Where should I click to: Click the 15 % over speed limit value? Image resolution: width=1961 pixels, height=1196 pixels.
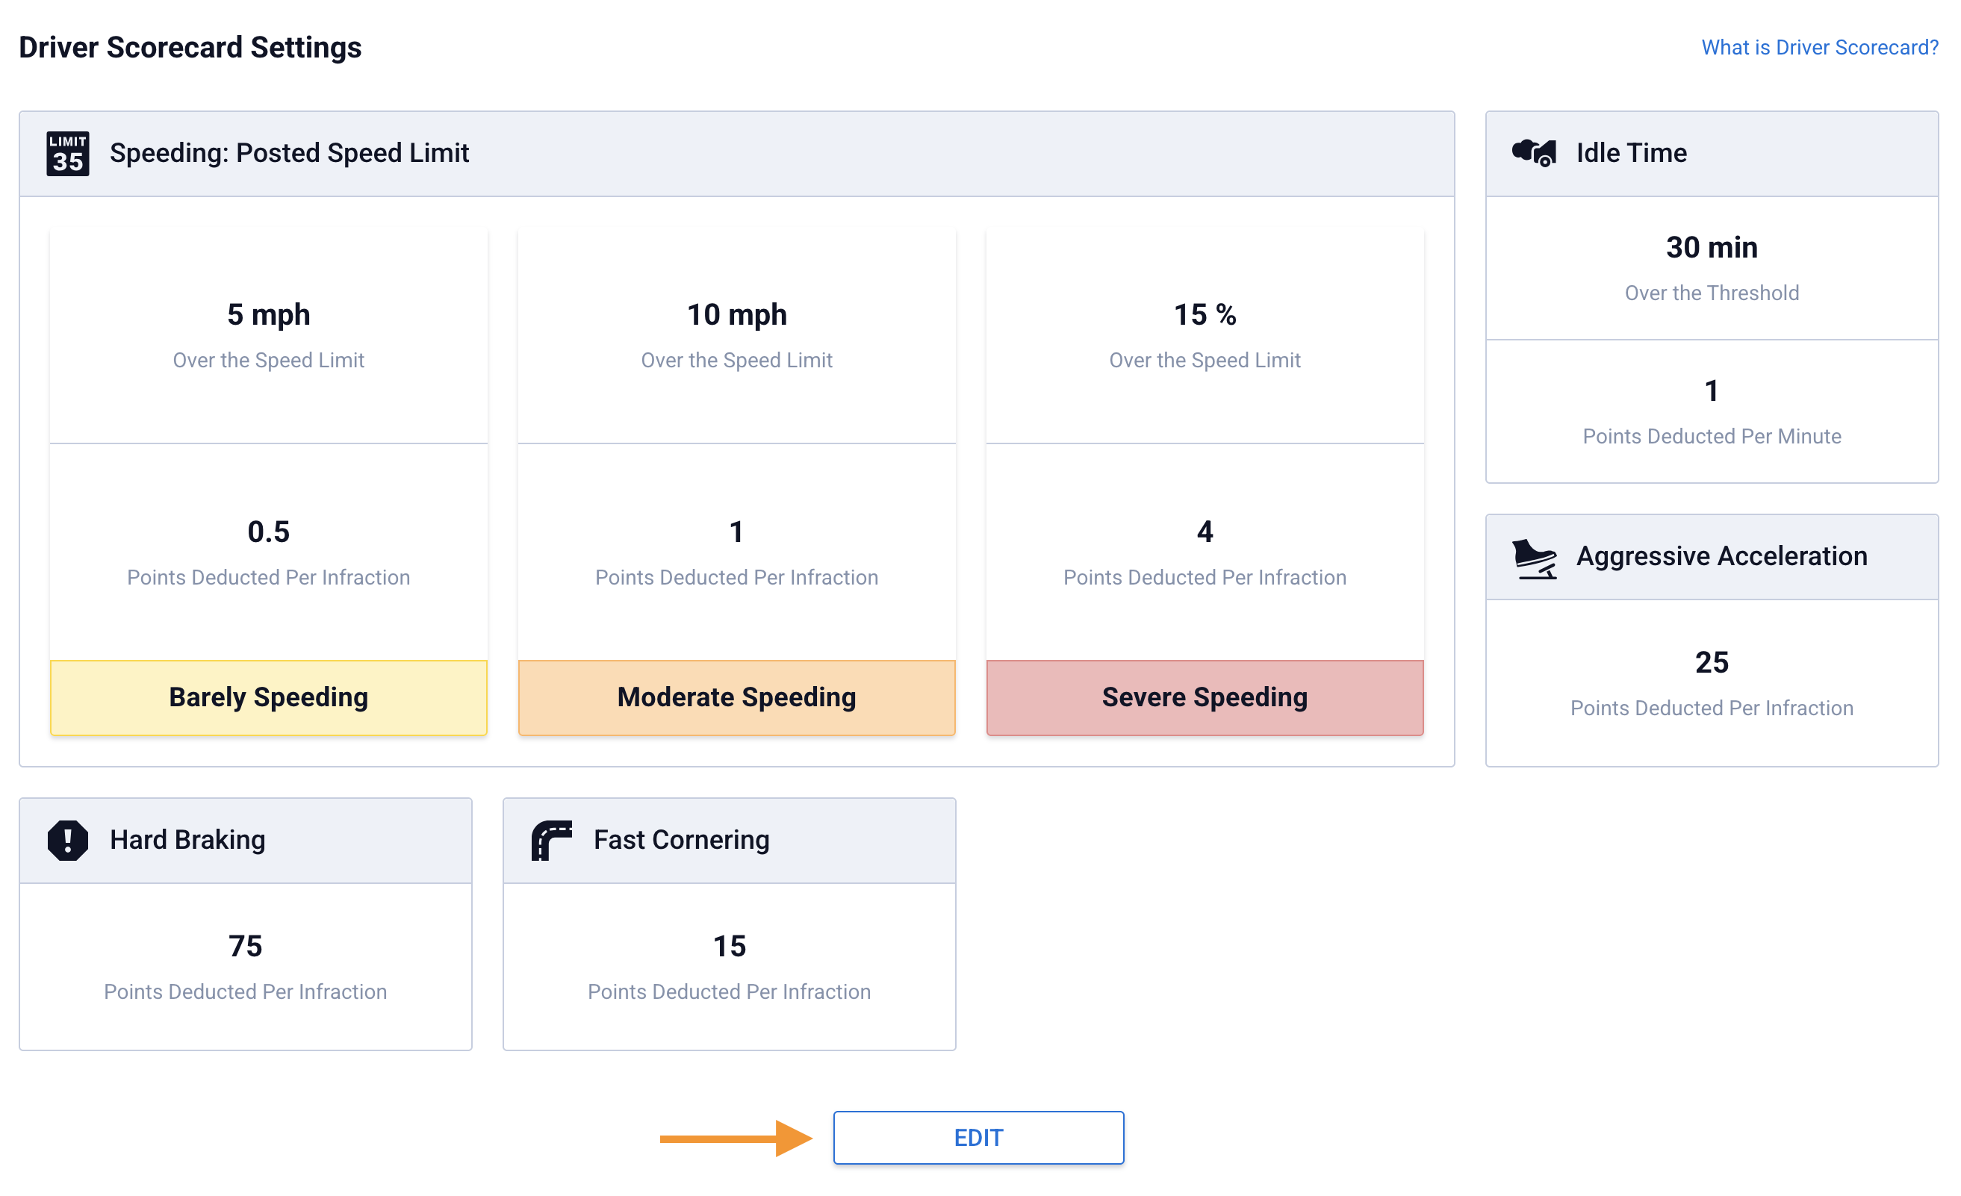tap(1204, 315)
